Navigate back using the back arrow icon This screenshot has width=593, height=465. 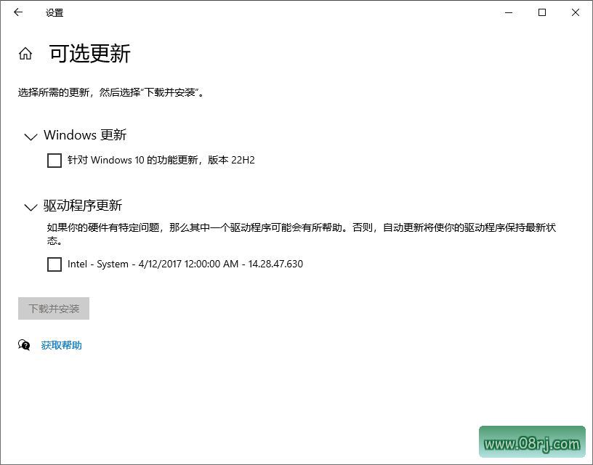[x=17, y=12]
